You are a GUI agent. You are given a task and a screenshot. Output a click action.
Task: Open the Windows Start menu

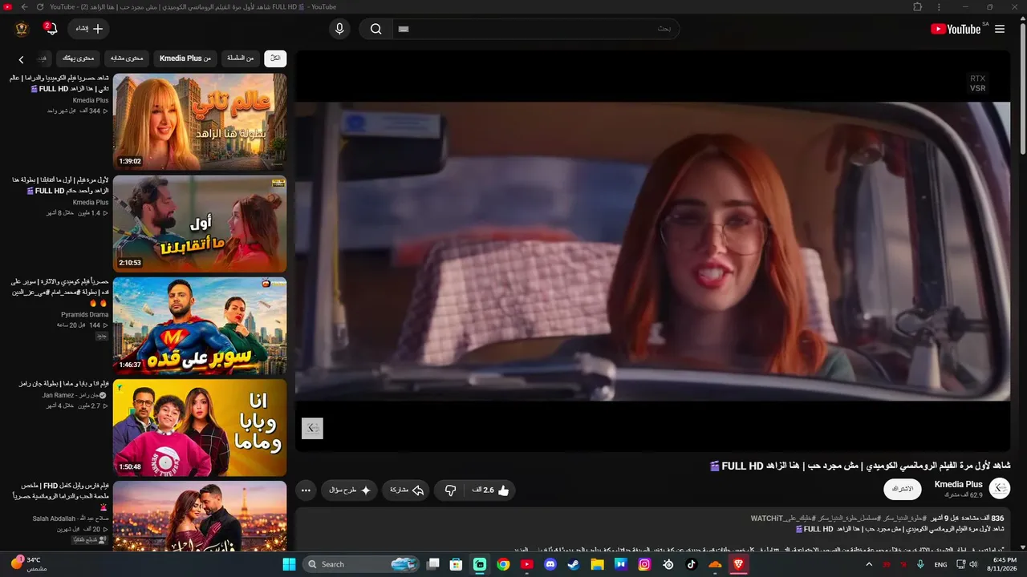(290, 564)
